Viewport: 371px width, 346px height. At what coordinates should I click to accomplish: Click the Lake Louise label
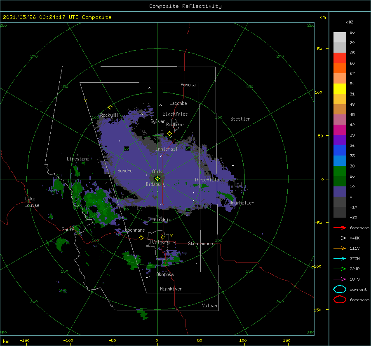click(32, 202)
